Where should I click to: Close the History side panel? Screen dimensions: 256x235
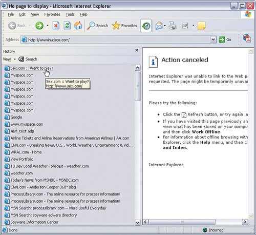click(137, 50)
